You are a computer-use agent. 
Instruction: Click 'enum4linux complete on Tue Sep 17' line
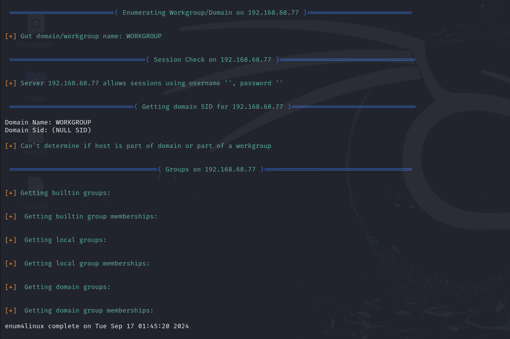point(97,326)
